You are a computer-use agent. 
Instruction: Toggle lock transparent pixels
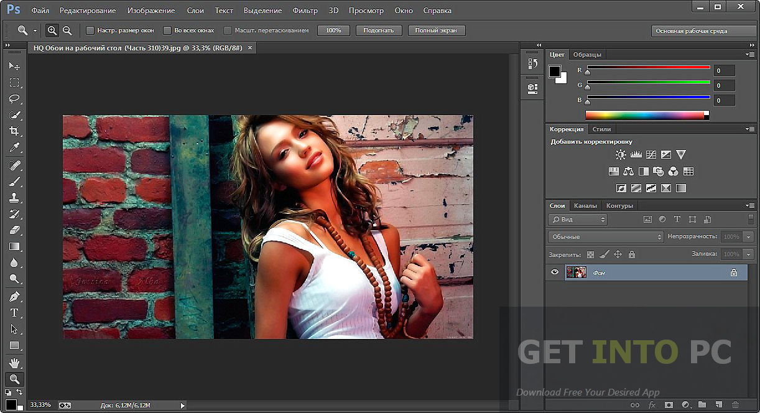point(590,254)
